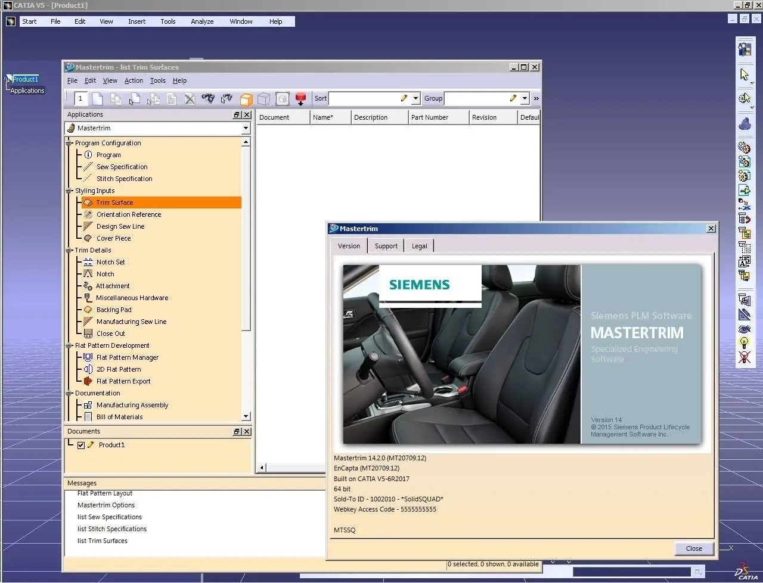Viewport: 763px width, 583px height.
Task: Click the delete (crossed-out page) toolbar icon
Action: (190, 98)
